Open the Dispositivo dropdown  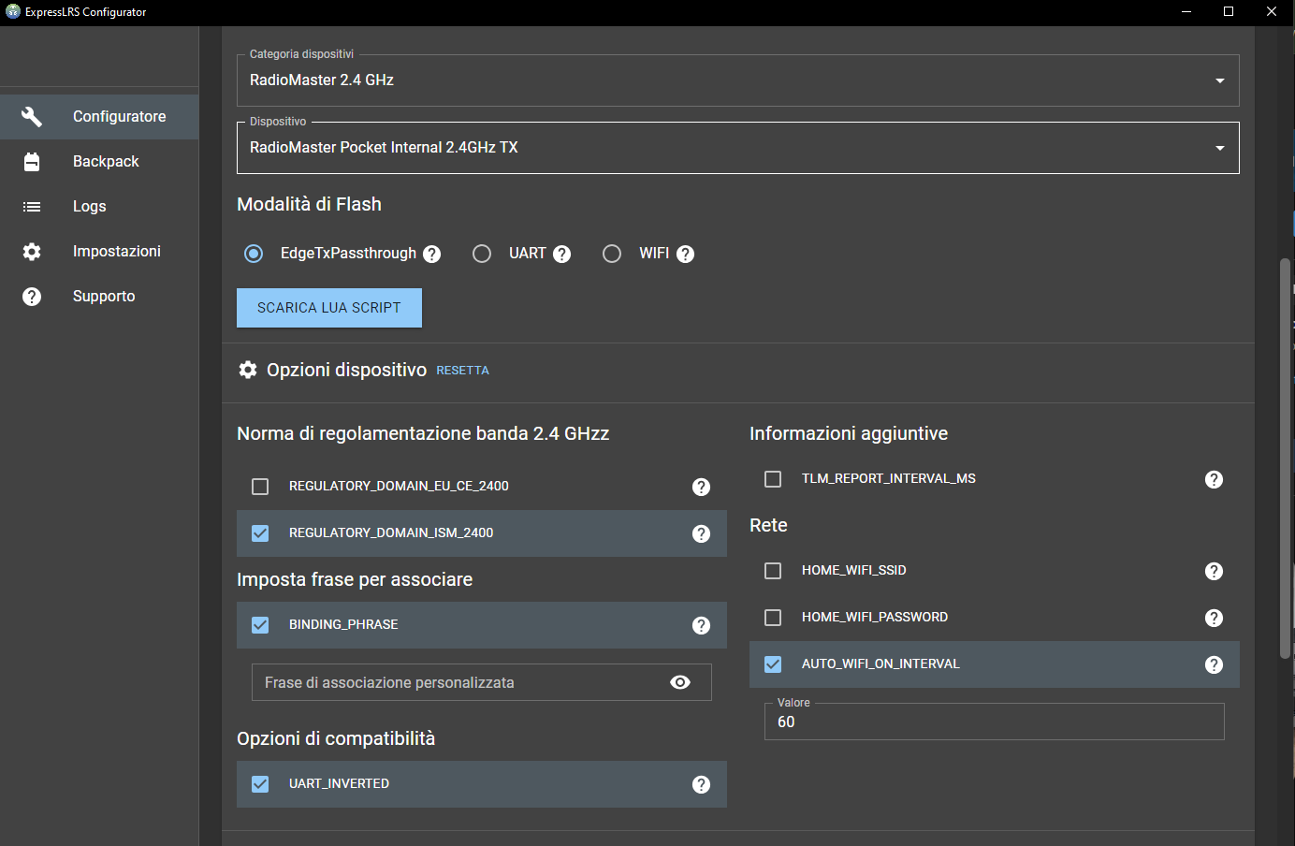coord(738,148)
